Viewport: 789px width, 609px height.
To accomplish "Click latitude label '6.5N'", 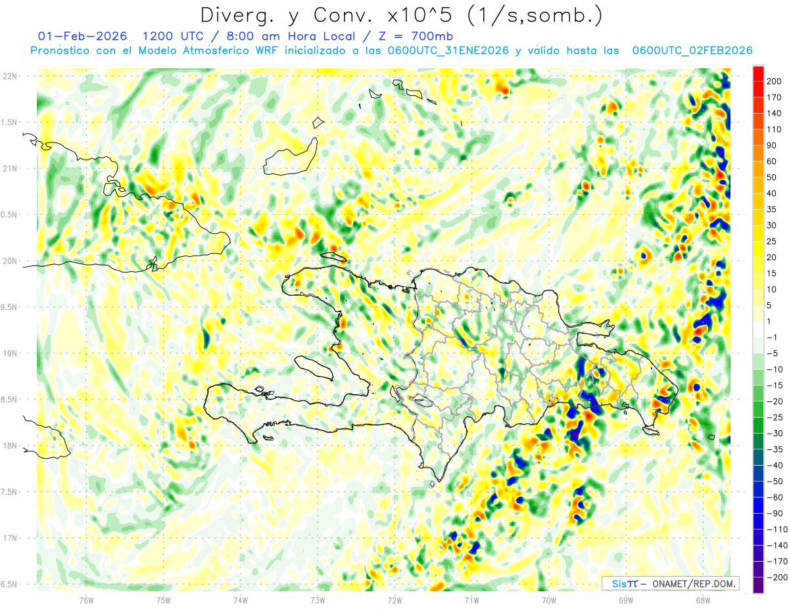I will pos(9,584).
